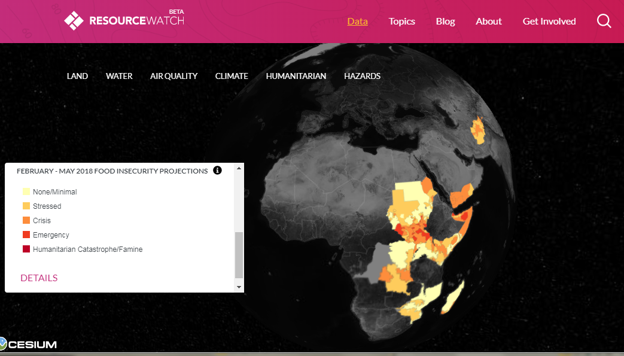
Task: Open the Data menu item
Action: (357, 22)
